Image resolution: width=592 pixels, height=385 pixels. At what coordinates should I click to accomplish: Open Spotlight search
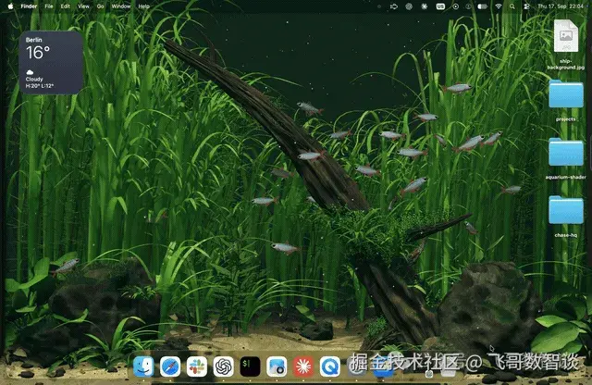point(512,6)
